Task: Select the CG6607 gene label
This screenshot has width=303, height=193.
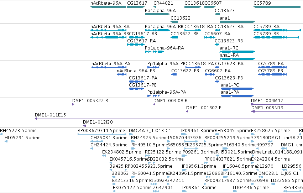Action: tap(213, 3)
